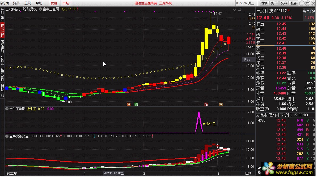Screen dimensions: 317x177
Task: Click the 外盘 value 469400
Action: click(280, 93)
